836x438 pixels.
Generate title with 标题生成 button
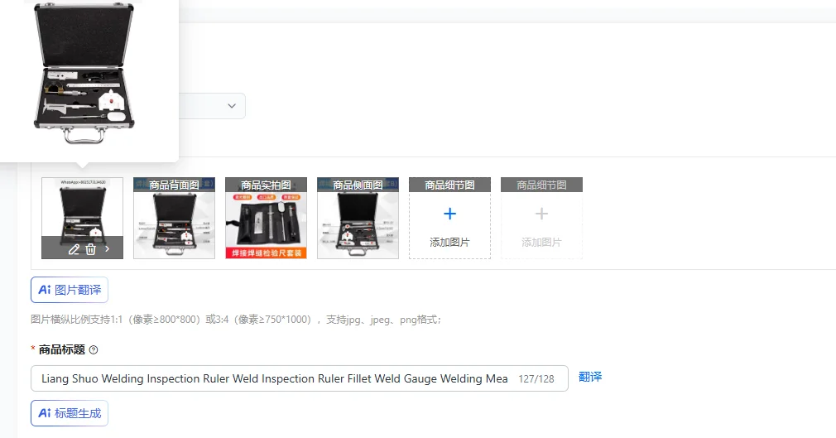[70, 413]
